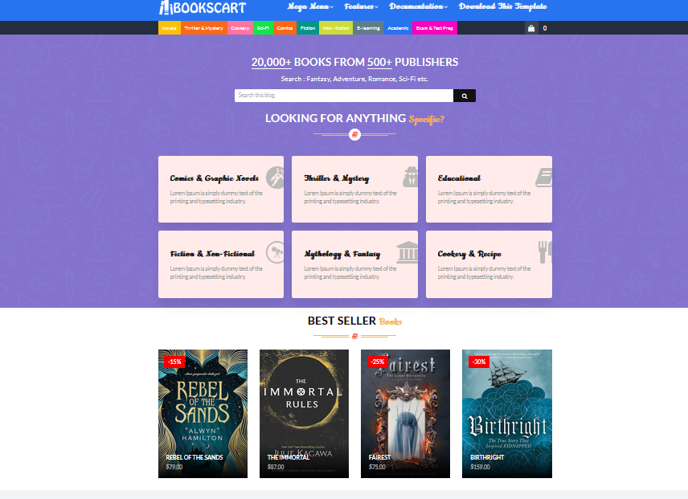Select the Academic category tab
The width and height of the screenshot is (688, 499).
click(x=398, y=27)
